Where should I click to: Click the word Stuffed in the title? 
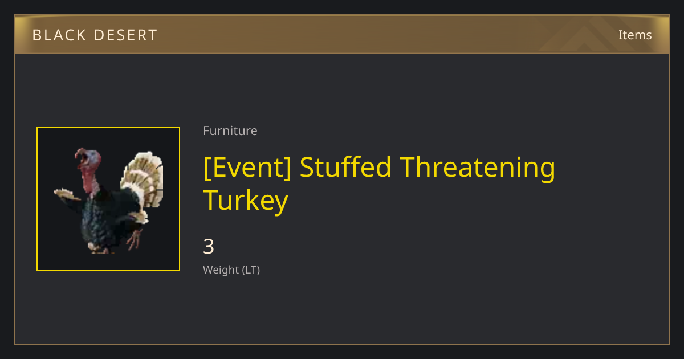pos(345,167)
